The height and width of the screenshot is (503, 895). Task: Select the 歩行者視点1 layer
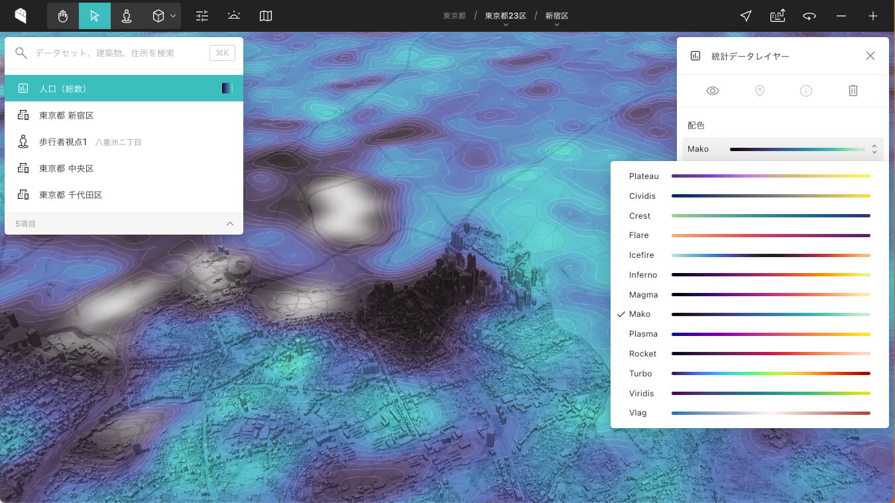(x=124, y=142)
